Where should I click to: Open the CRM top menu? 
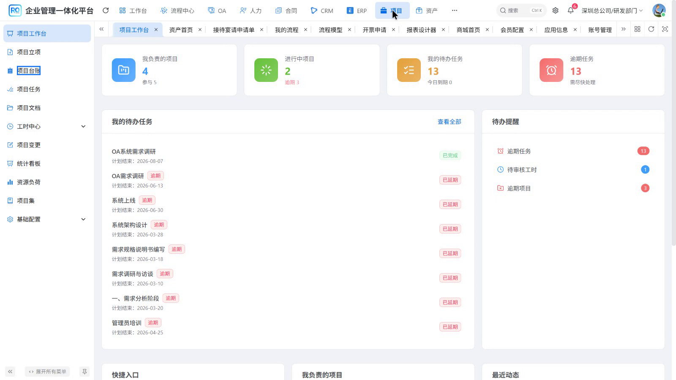tap(322, 11)
